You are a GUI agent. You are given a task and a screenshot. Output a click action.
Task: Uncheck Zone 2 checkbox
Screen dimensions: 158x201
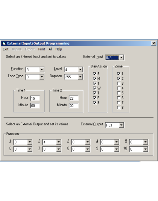tap(119, 79)
